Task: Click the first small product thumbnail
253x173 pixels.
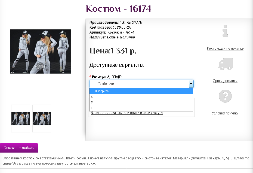Action: [20, 119]
